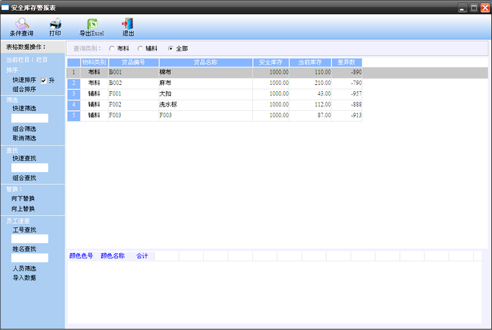Viewport: 492px width, 330px height.
Task: Select the 布料 radio button
Action: click(x=112, y=48)
